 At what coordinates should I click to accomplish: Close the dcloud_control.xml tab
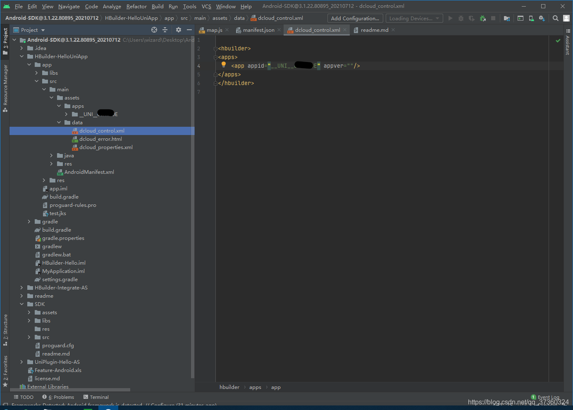coord(345,30)
